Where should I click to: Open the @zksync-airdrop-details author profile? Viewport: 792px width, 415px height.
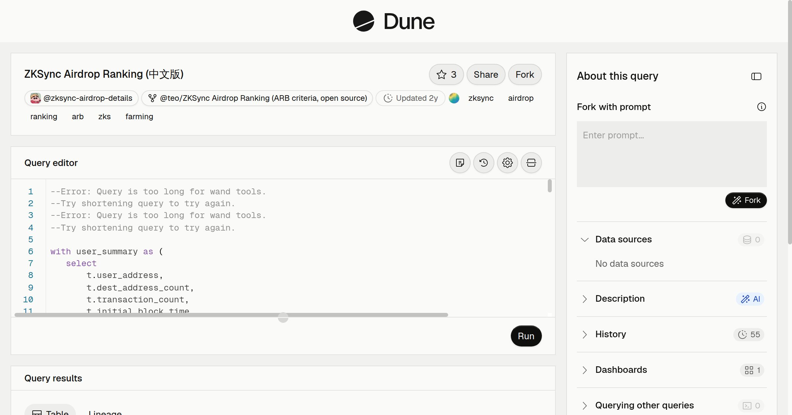81,98
